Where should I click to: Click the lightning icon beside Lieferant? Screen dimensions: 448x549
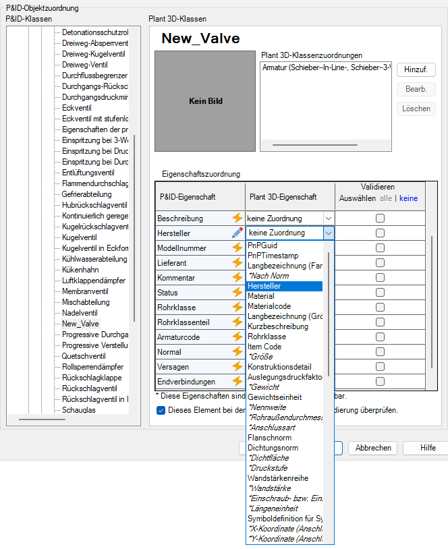click(237, 262)
